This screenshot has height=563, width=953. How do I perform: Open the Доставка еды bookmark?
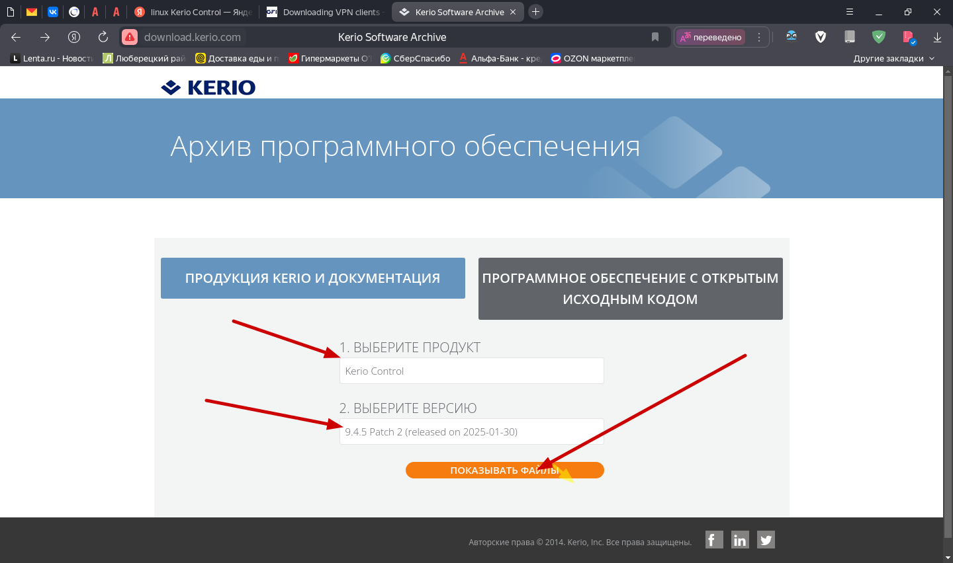(x=238, y=58)
